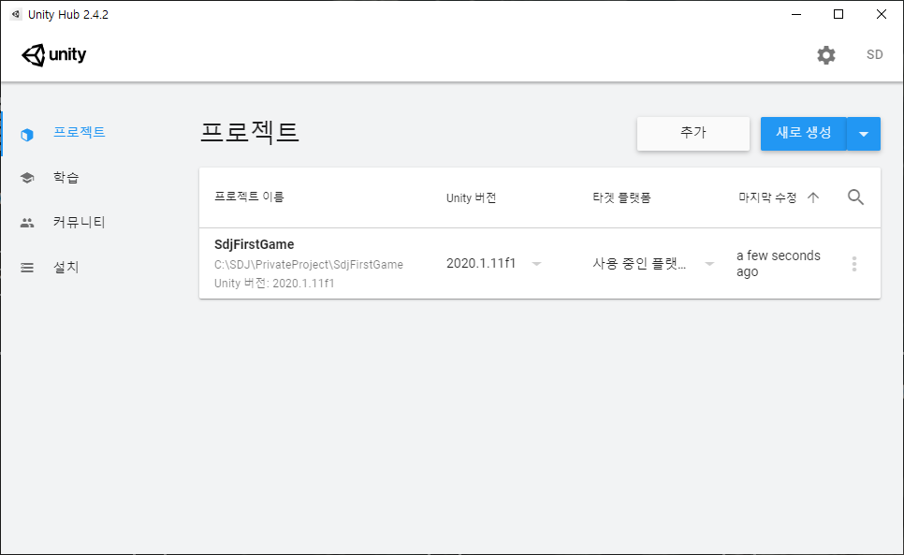Screen dimensions: 904x555
Task: Maximize the Unity Hub window
Action: coord(838,14)
